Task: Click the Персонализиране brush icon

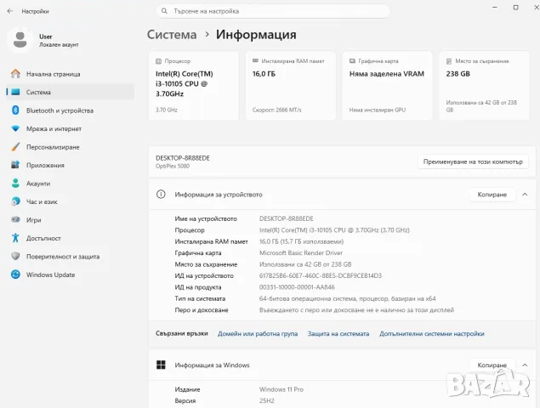Action: coord(15,147)
